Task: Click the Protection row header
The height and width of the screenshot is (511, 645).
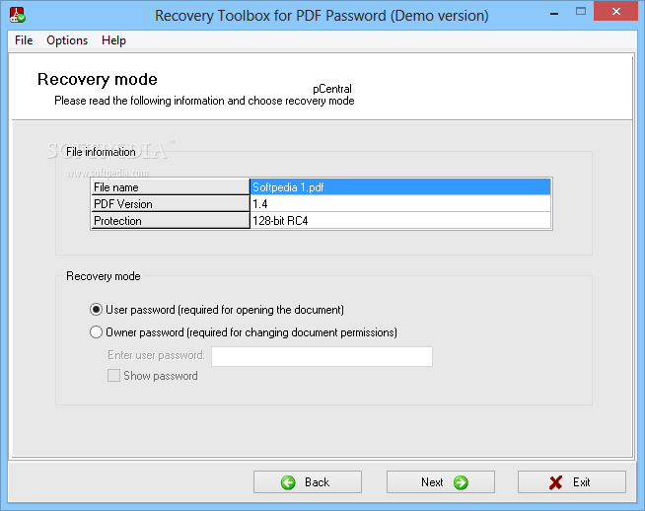Action: [x=171, y=221]
